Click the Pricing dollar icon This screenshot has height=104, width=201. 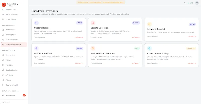click(x=3, y=80)
